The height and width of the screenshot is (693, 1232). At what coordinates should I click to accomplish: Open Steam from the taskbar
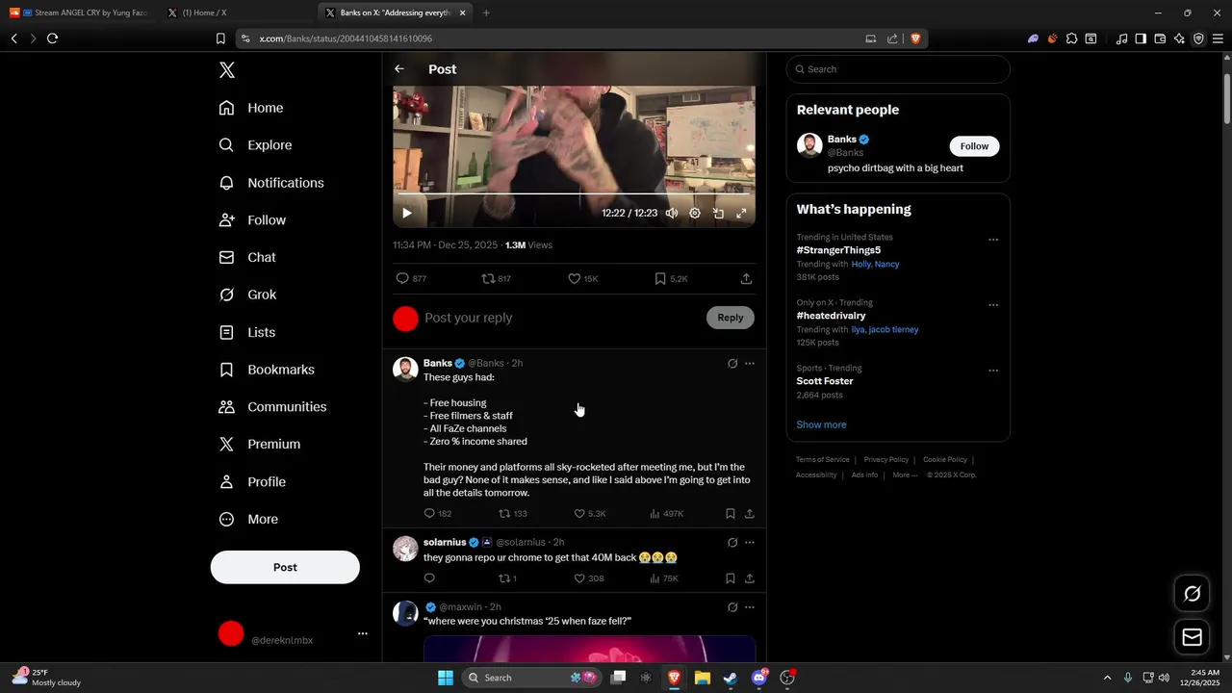click(731, 678)
